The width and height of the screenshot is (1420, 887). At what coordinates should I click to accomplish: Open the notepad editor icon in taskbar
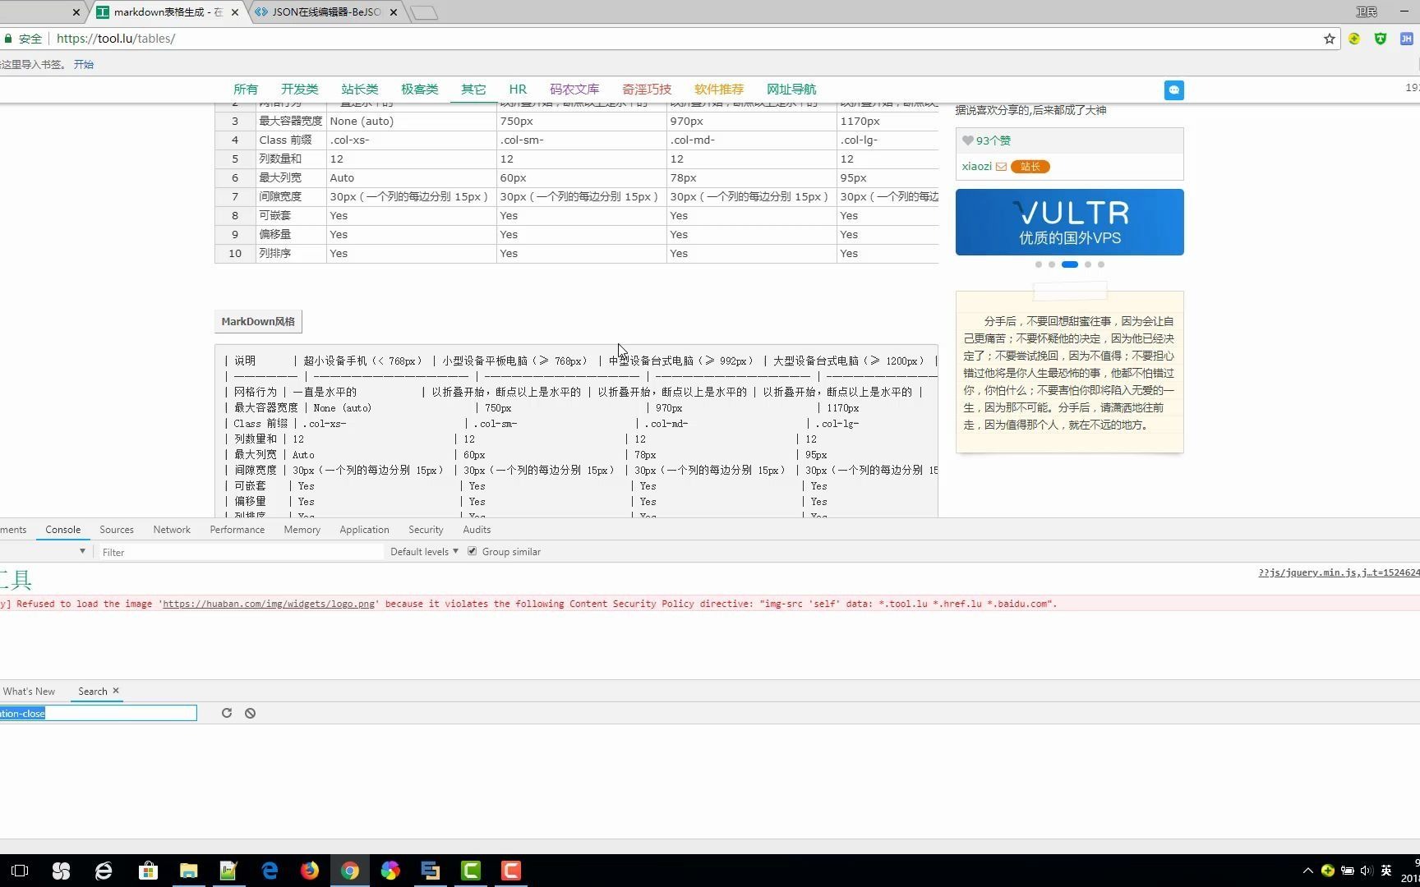click(x=228, y=871)
